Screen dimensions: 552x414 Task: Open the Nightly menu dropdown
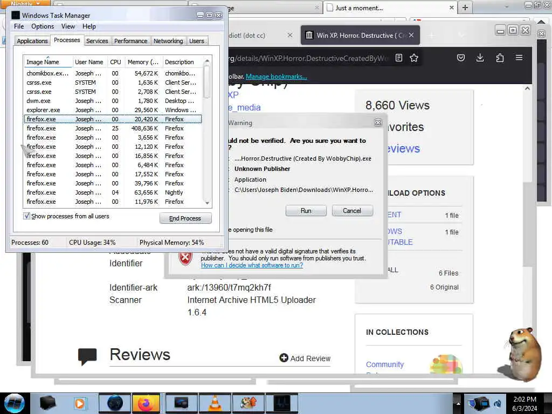click(x=25, y=3)
